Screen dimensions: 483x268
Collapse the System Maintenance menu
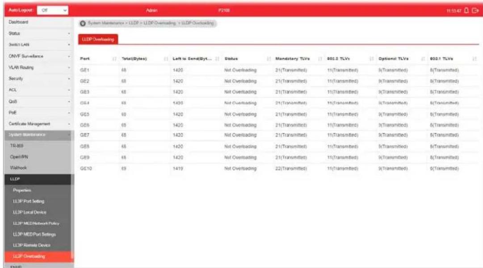[x=38, y=135]
